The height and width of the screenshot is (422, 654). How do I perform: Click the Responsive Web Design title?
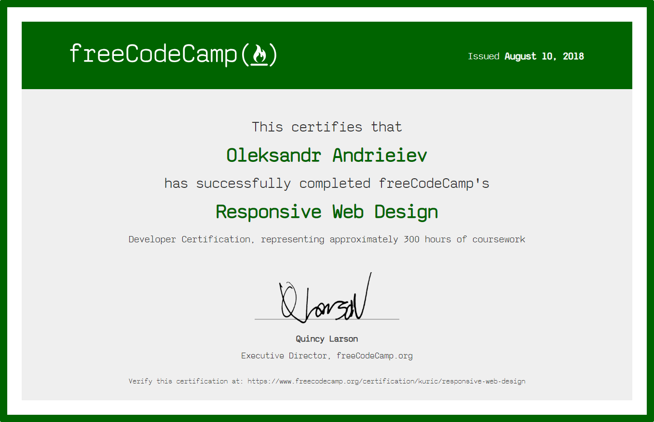pos(327,211)
